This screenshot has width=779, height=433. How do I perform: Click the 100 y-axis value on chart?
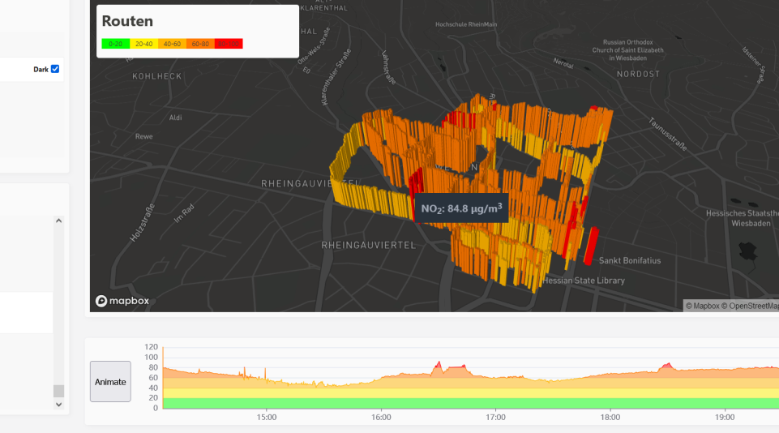[151, 357]
